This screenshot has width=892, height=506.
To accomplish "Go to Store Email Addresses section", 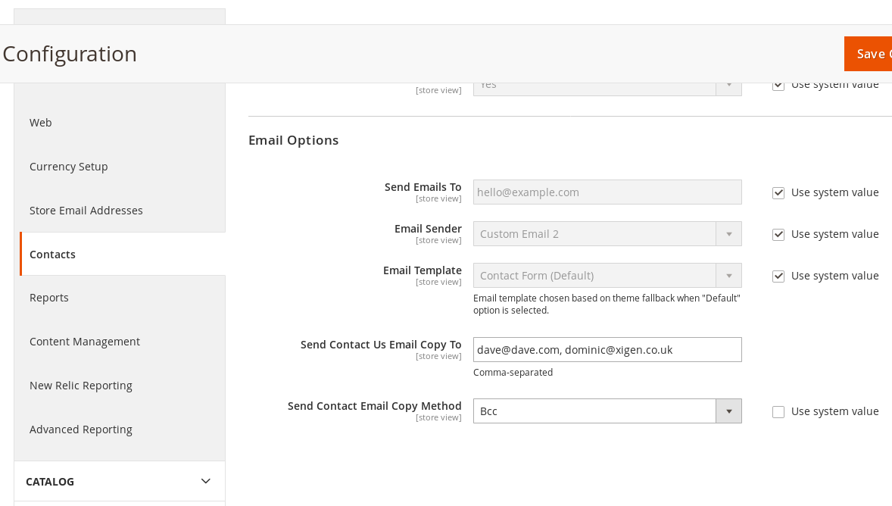I will click(86, 211).
